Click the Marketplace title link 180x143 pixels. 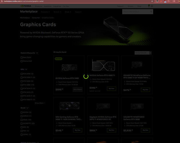coord(29,11)
